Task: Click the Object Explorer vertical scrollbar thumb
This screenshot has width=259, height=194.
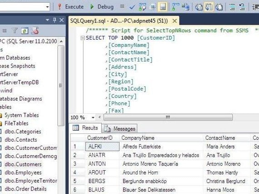Action: (61, 86)
